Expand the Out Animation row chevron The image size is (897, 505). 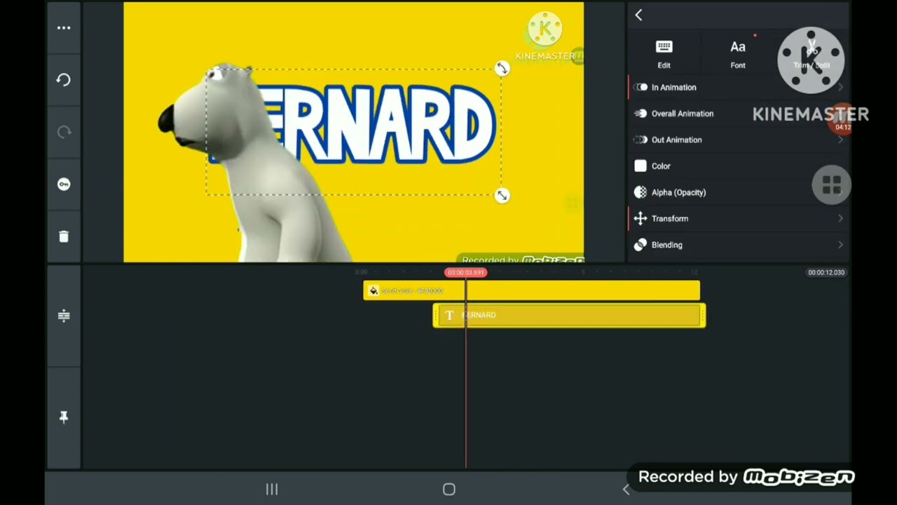tap(840, 140)
